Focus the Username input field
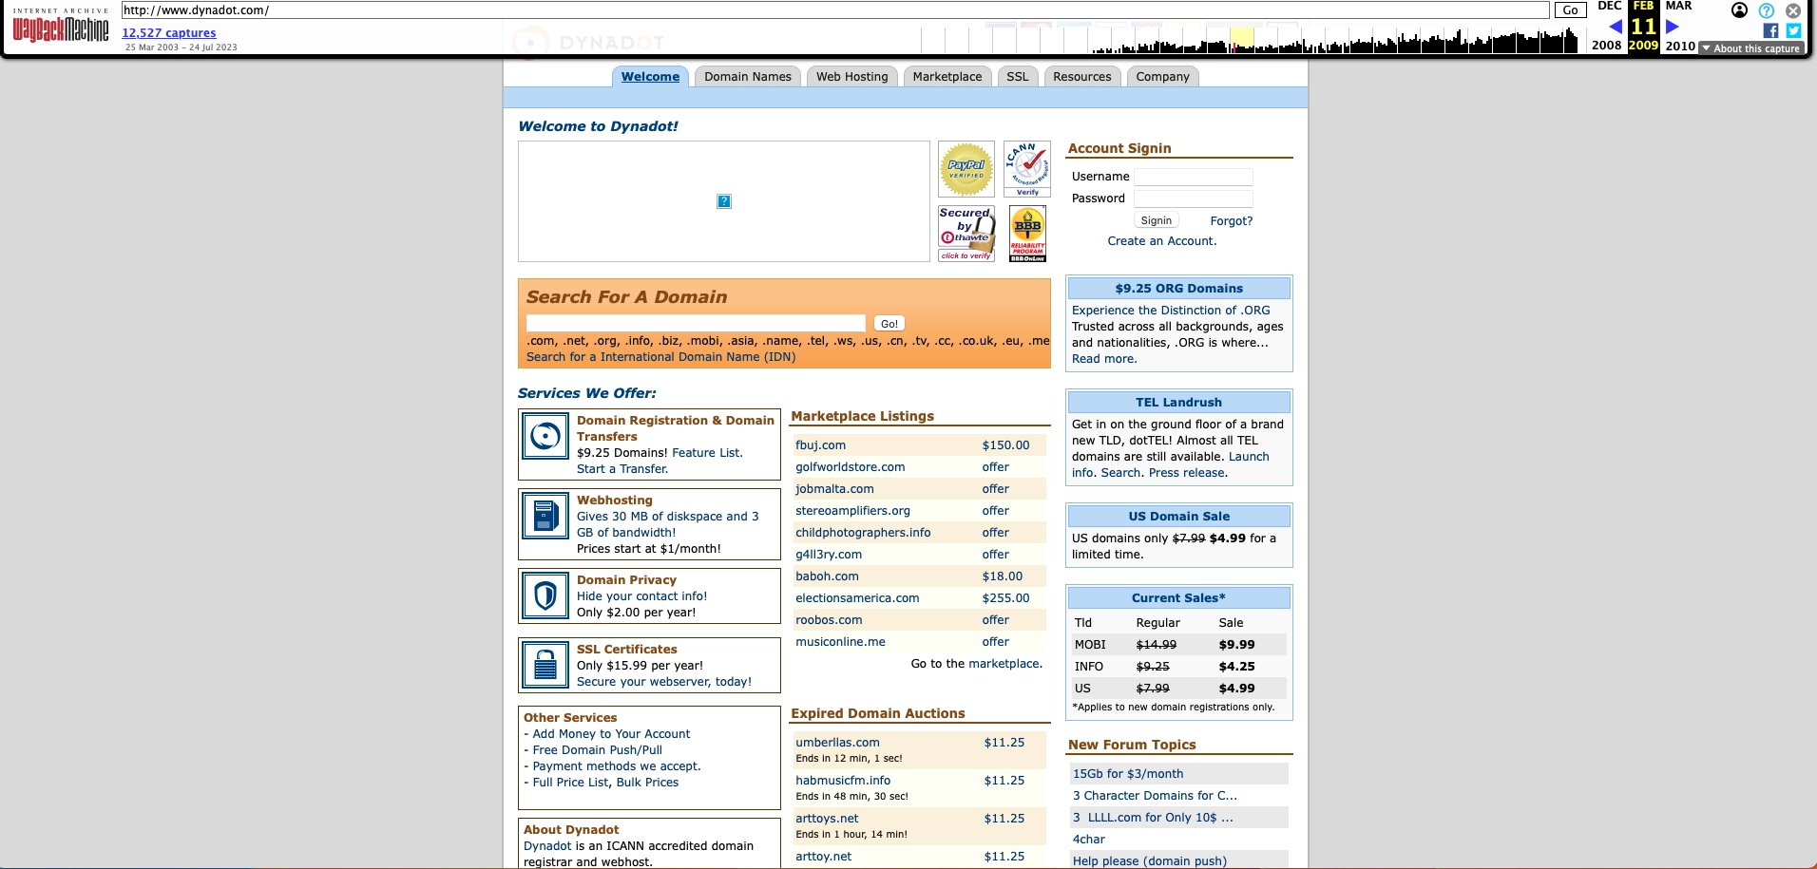This screenshot has width=1817, height=869. pyautogui.click(x=1193, y=177)
